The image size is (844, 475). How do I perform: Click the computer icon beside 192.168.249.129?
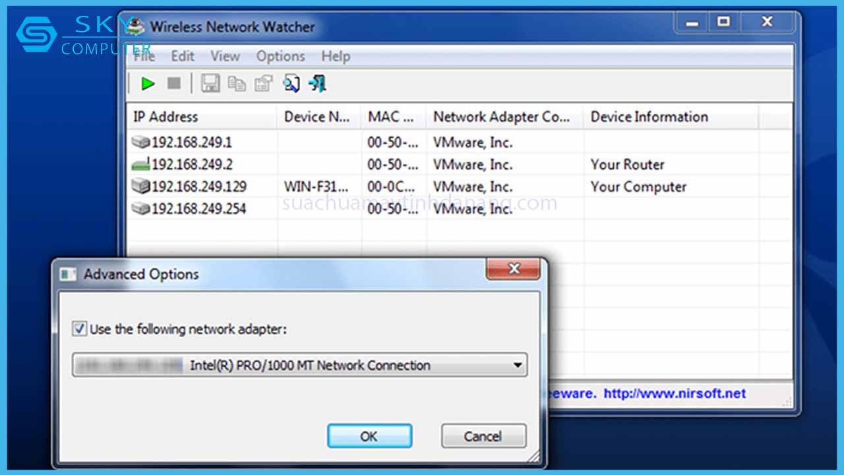click(x=140, y=186)
